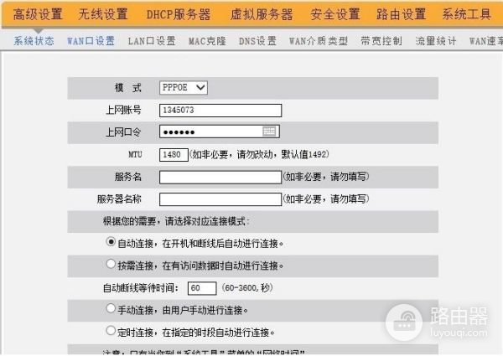Switch to the LAN口设置 sub-tab
Viewport: 503px width, 356px height.
(x=152, y=41)
